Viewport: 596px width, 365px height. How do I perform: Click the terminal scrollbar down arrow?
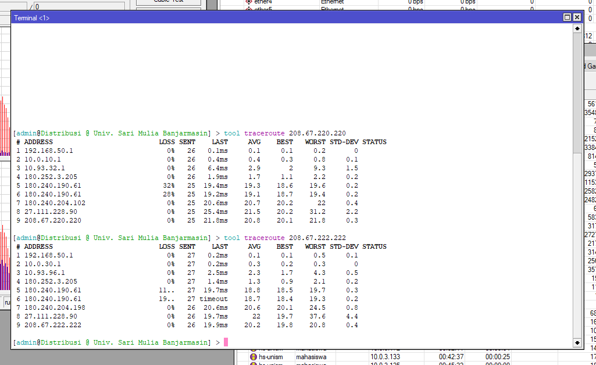(x=577, y=342)
